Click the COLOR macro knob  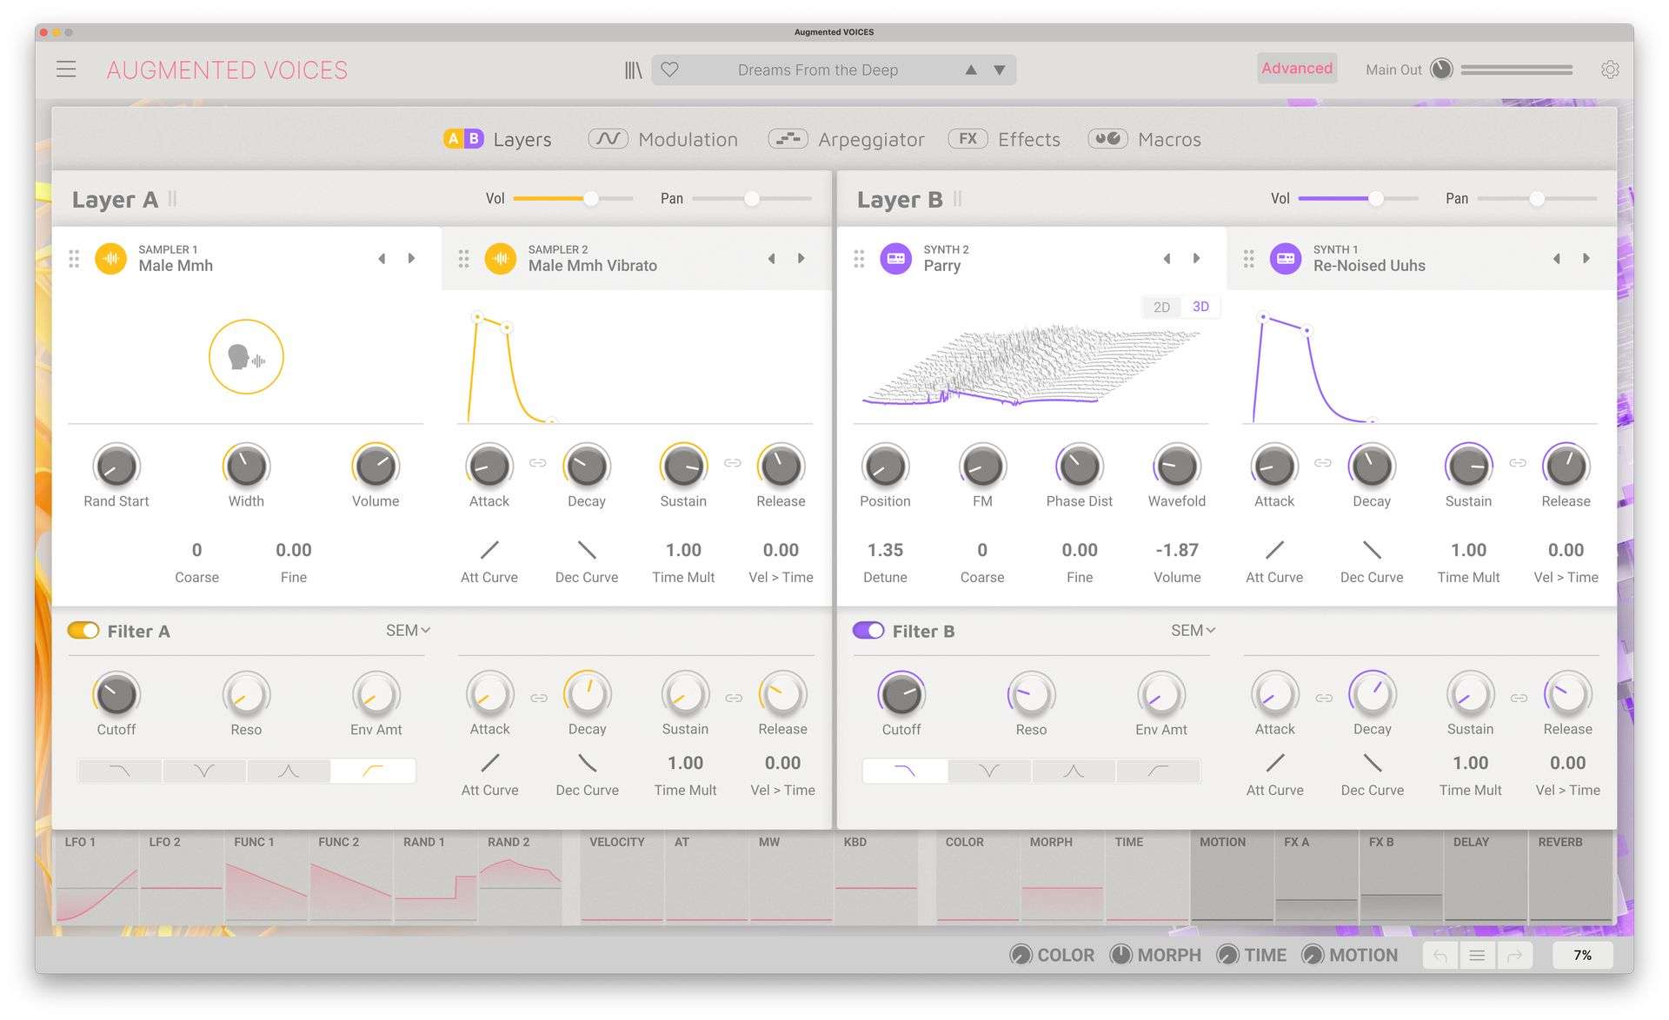tap(1021, 956)
